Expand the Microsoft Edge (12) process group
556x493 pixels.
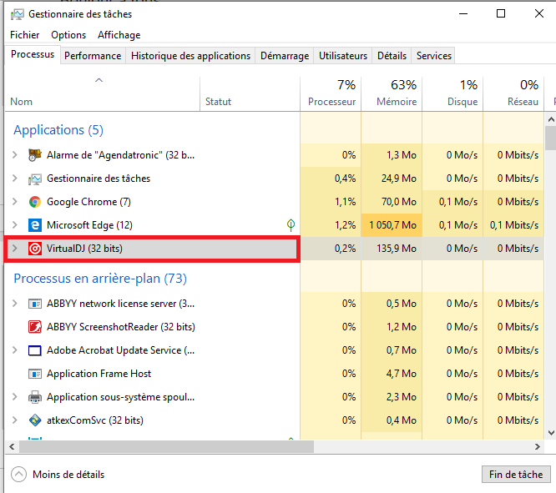(14, 225)
